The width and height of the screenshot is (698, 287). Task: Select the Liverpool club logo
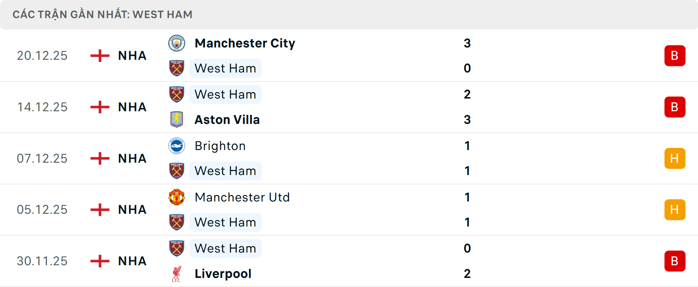[x=177, y=274]
